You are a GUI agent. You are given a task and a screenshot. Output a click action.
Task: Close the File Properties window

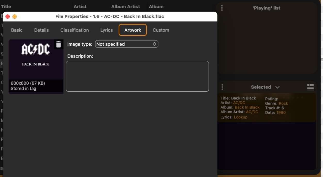(8, 16)
